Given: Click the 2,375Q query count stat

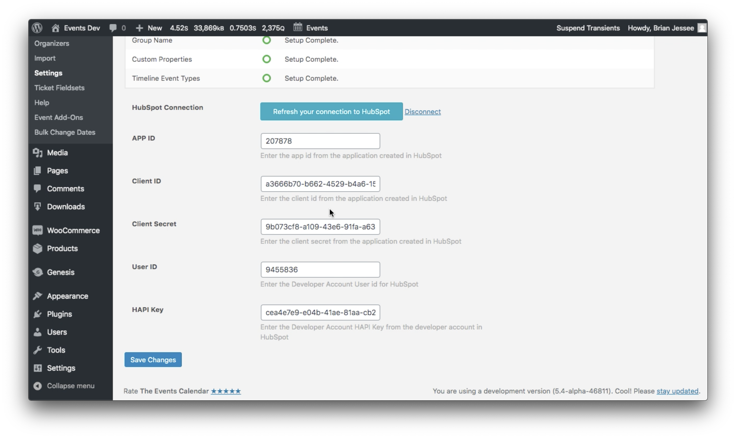Looking at the screenshot, I should (273, 28).
